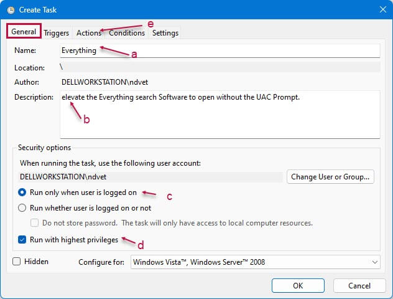This screenshot has height=299, width=393.
Task: Click the Create Task clock icon
Action: tap(11, 10)
